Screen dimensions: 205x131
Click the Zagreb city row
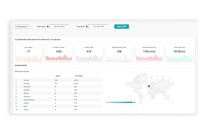coord(59,103)
